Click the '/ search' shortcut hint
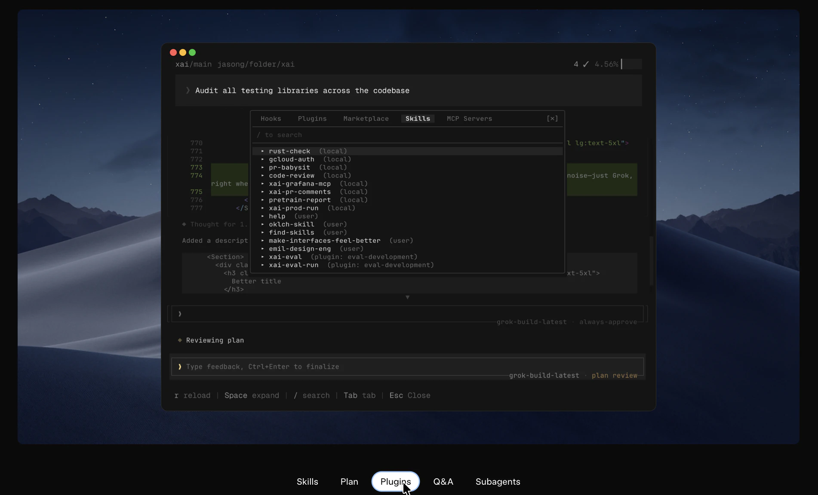 (312, 396)
